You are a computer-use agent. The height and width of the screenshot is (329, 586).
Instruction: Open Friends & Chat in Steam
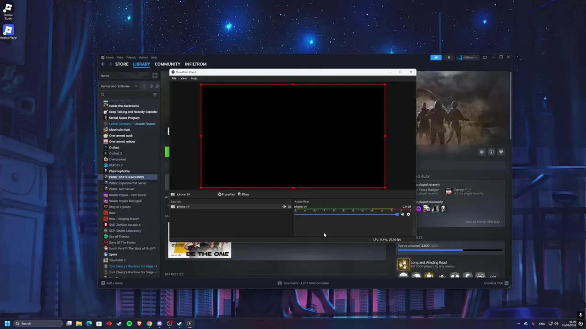[496, 283]
